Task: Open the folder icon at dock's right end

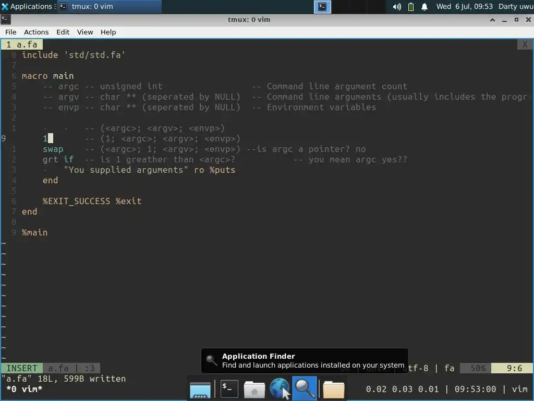Action: coord(333,390)
